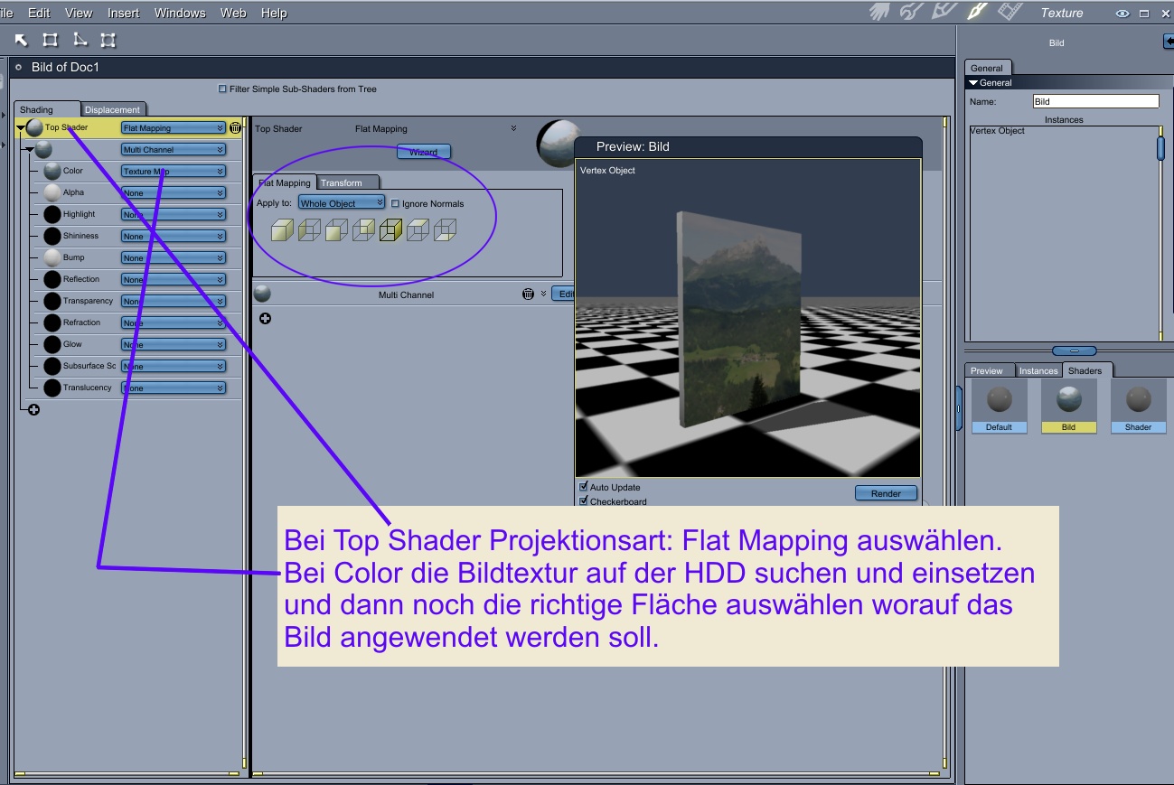Switch to the Displacement tab
Image resolution: width=1174 pixels, height=785 pixels.
(x=113, y=109)
